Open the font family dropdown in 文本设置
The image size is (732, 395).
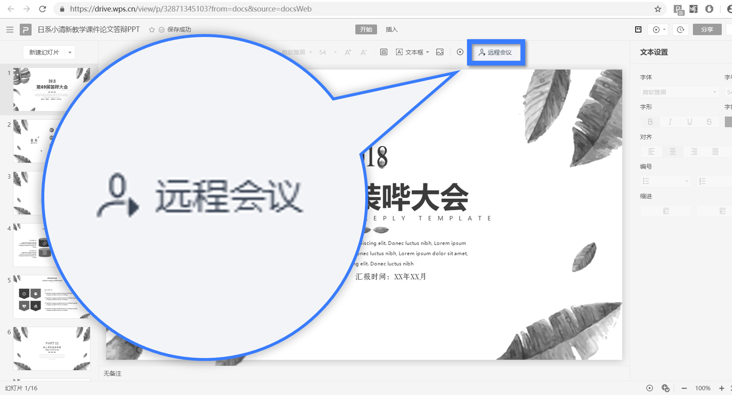click(x=679, y=92)
